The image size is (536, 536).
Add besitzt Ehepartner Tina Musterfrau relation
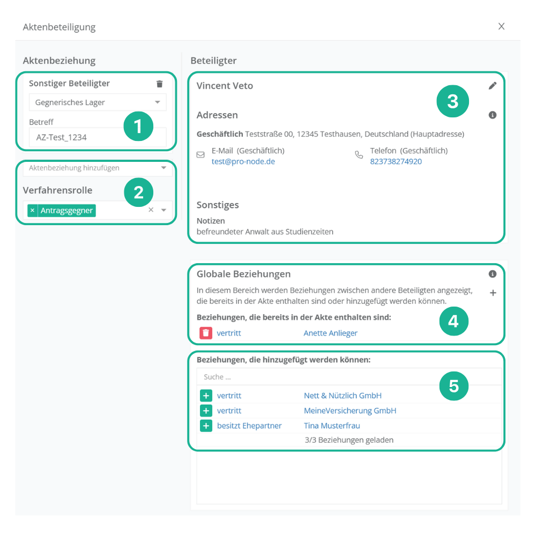(x=206, y=426)
